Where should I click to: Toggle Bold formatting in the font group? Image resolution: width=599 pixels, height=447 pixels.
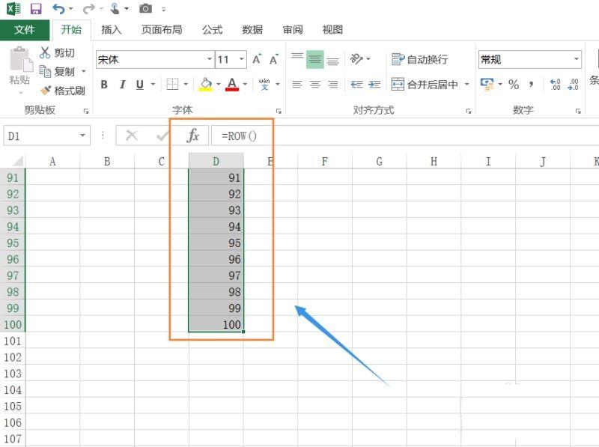pyautogui.click(x=103, y=85)
